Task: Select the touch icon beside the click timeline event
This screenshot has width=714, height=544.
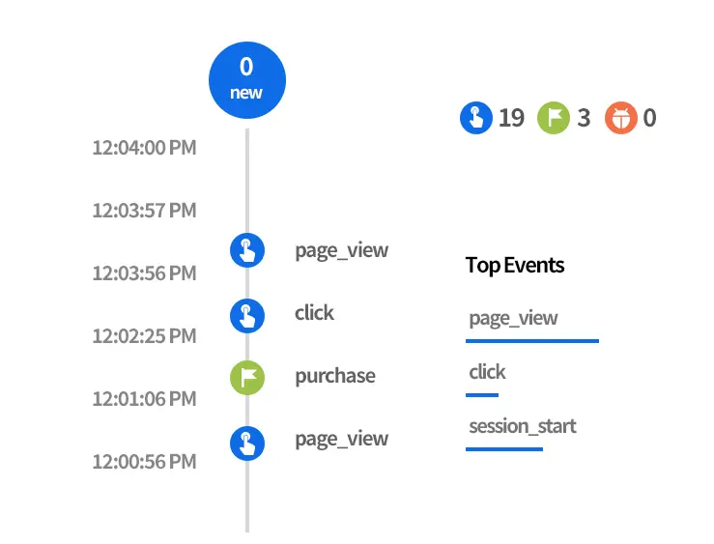Action: pos(246,314)
